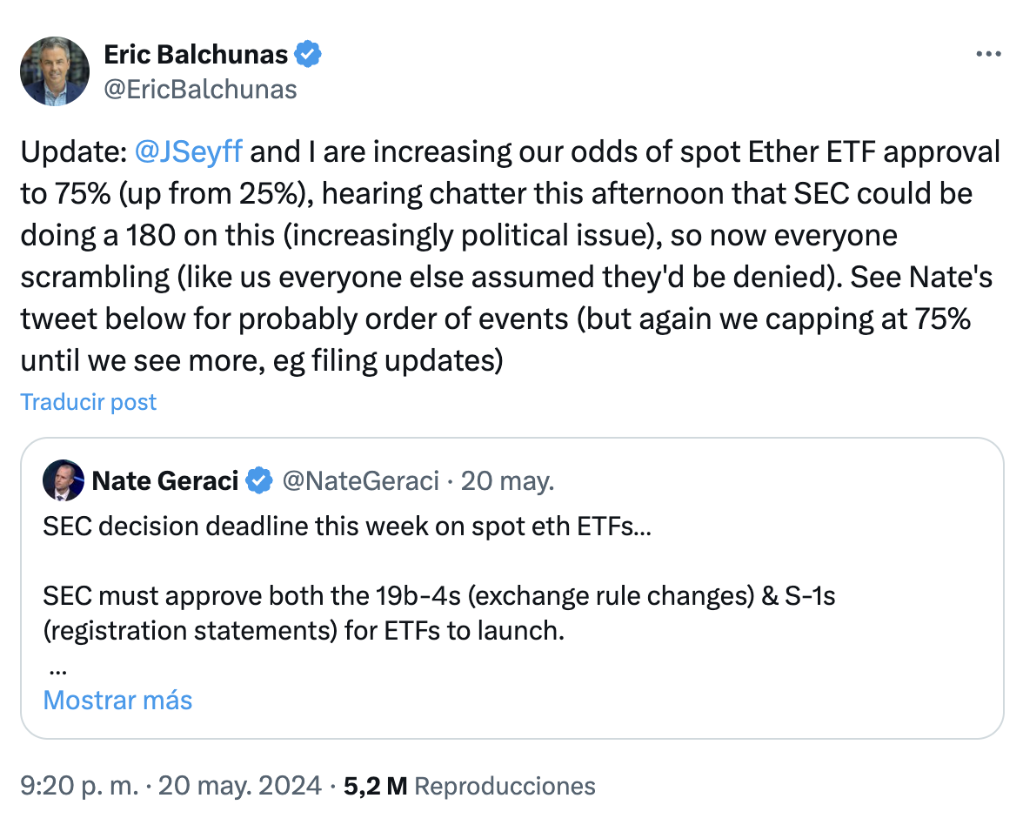Open the @EricBalchunas handle
Screen dimensions: 1023x825
[200, 89]
